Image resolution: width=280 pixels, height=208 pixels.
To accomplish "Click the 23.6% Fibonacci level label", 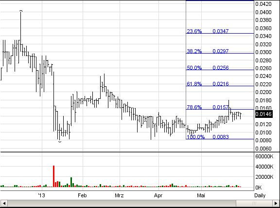I will pos(194,31).
